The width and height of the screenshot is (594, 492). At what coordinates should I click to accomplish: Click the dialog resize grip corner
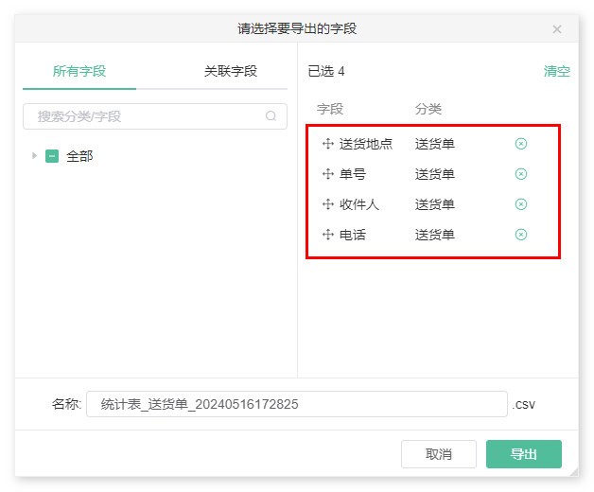(x=574, y=472)
